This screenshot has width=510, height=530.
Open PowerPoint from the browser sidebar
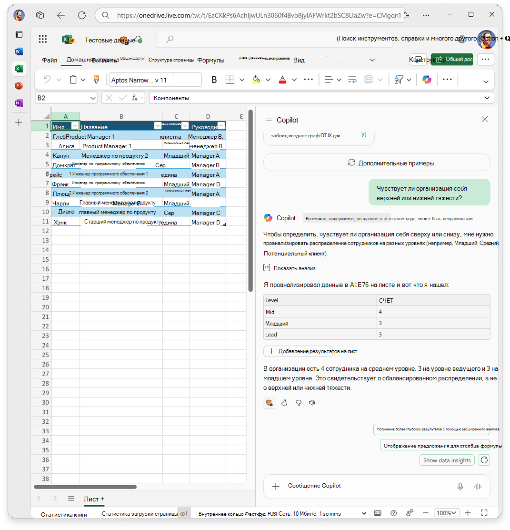pyautogui.click(x=19, y=86)
